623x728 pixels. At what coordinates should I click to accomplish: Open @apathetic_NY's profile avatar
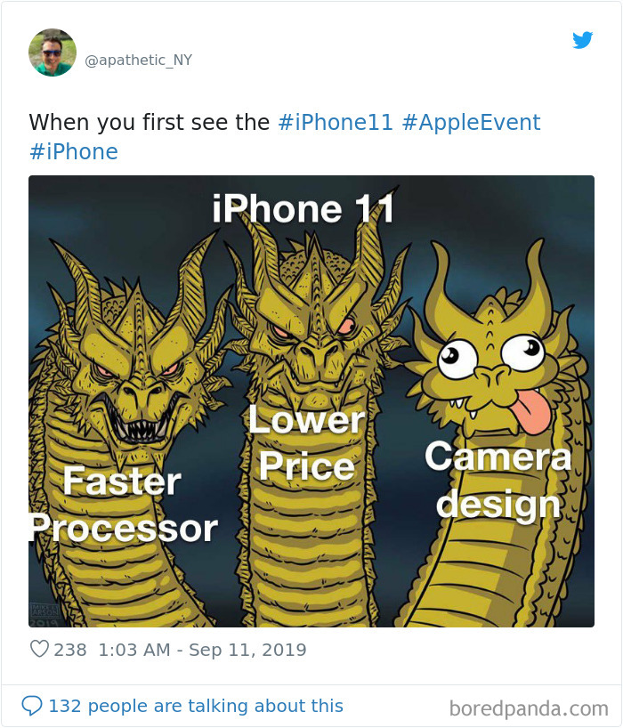click(x=53, y=53)
